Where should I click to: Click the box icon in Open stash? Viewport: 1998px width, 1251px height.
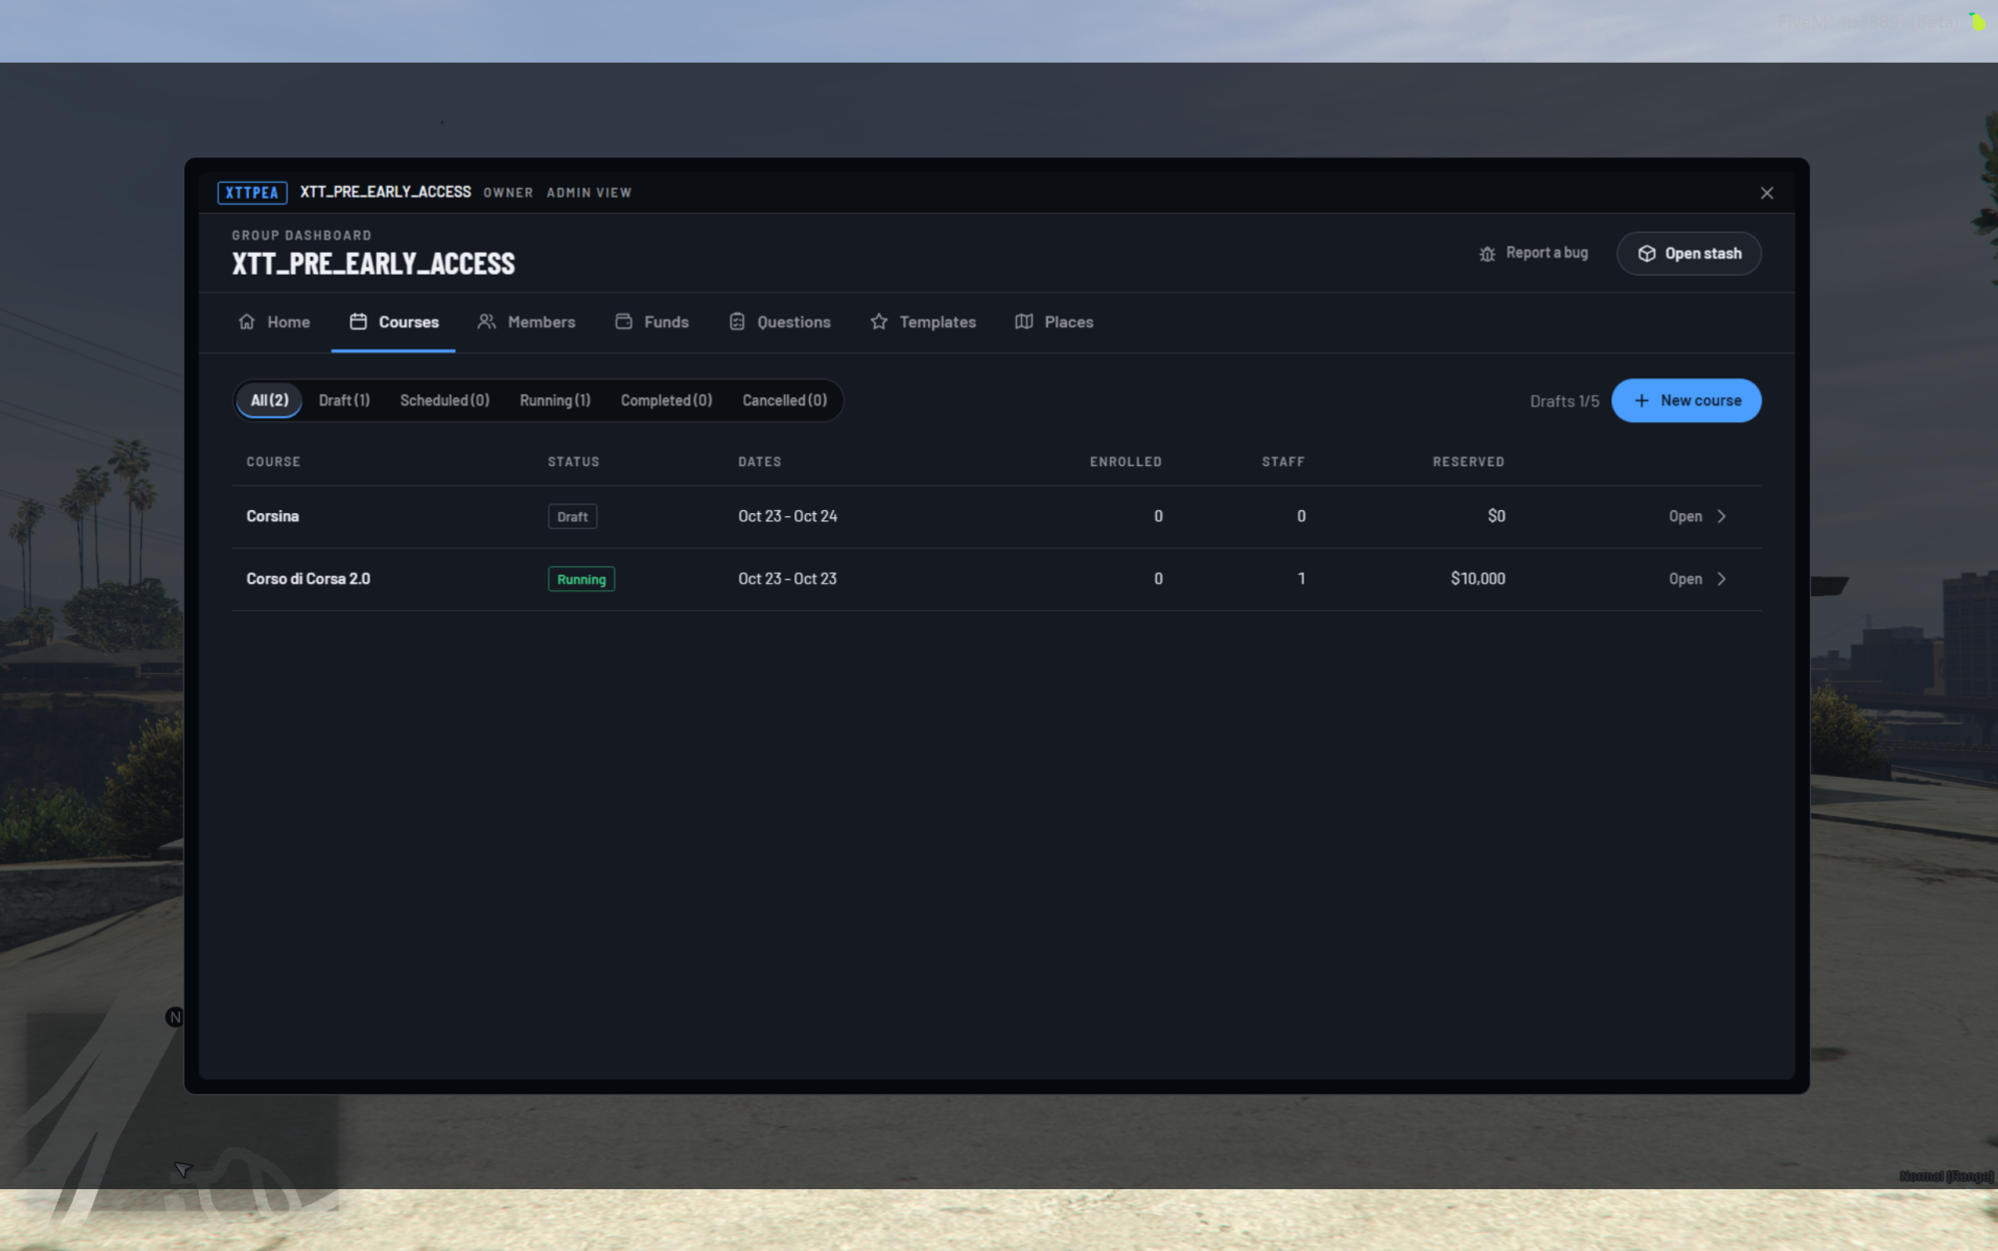pyautogui.click(x=1647, y=254)
